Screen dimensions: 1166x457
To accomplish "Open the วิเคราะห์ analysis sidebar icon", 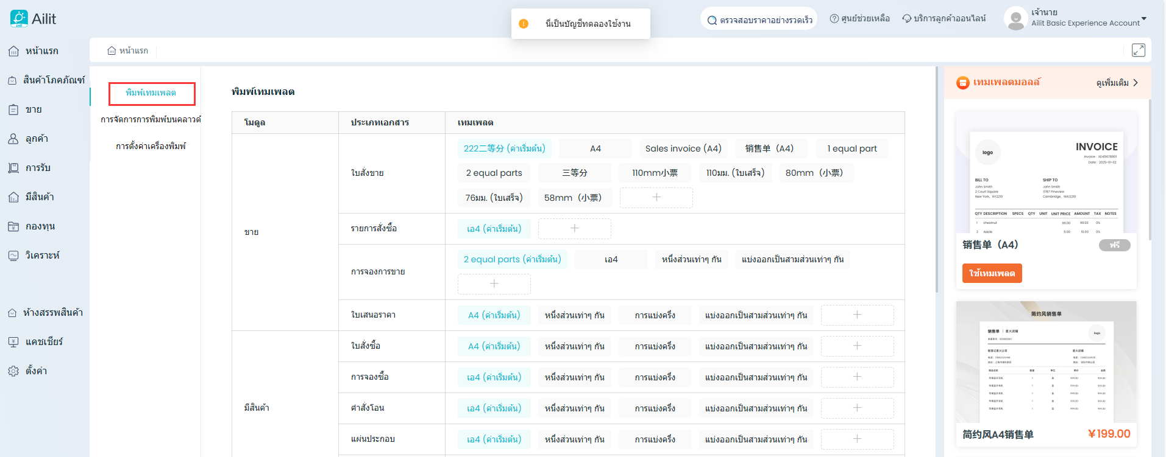I will point(13,256).
